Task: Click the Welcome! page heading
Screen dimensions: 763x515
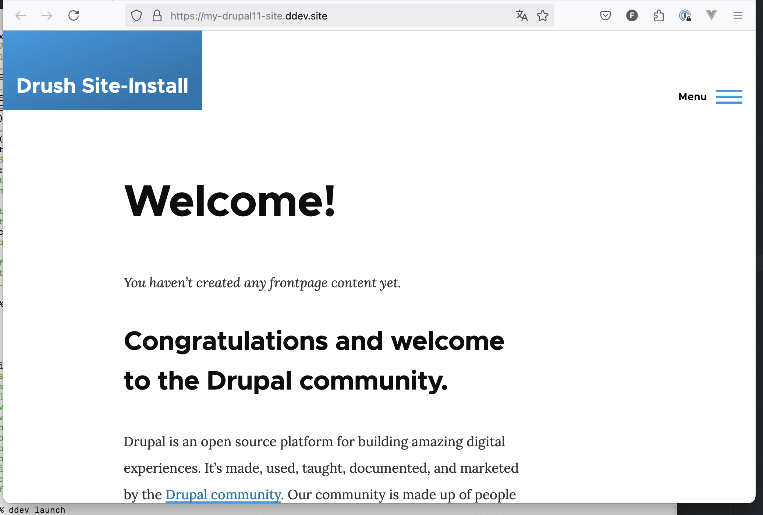Action: (x=230, y=201)
